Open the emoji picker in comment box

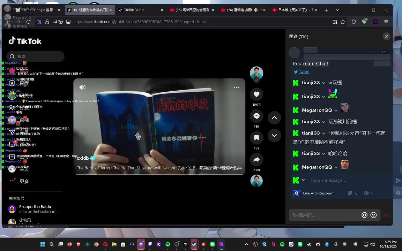point(373,215)
